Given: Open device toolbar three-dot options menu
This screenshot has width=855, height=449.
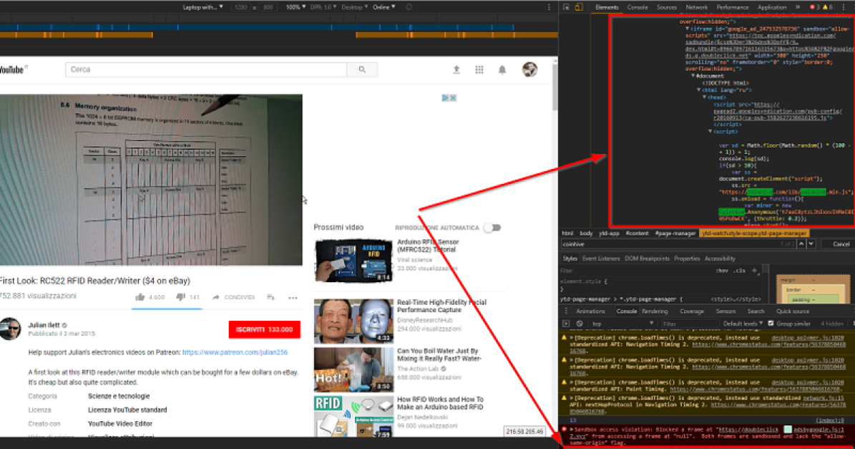Looking at the screenshot, I should point(549,7).
